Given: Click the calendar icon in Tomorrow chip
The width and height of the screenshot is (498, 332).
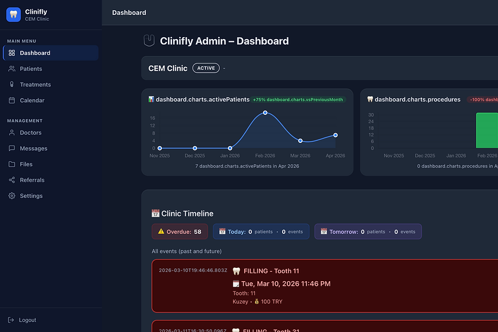Looking at the screenshot, I should (x=324, y=231).
